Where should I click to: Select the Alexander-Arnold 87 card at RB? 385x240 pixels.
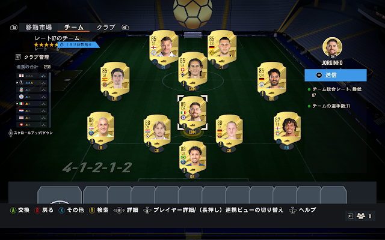(287, 128)
